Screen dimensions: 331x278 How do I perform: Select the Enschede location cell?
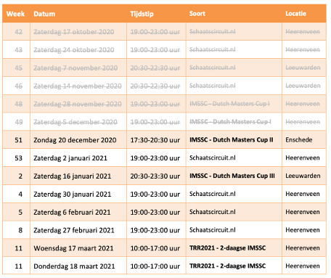click(x=299, y=140)
